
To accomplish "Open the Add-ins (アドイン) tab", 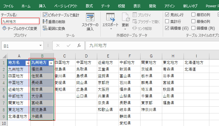I will (170, 6).
